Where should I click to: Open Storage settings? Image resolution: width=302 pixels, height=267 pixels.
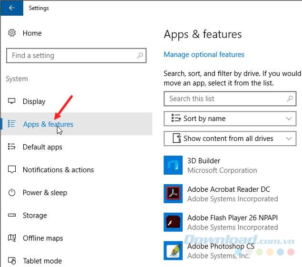[x=35, y=216]
